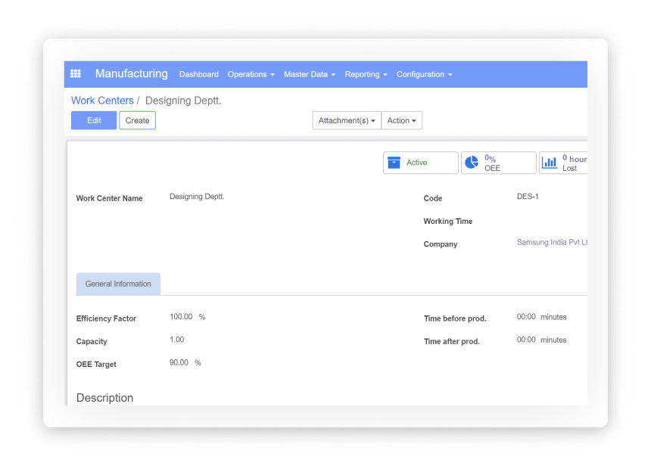Click the Description section heading

[105, 398]
